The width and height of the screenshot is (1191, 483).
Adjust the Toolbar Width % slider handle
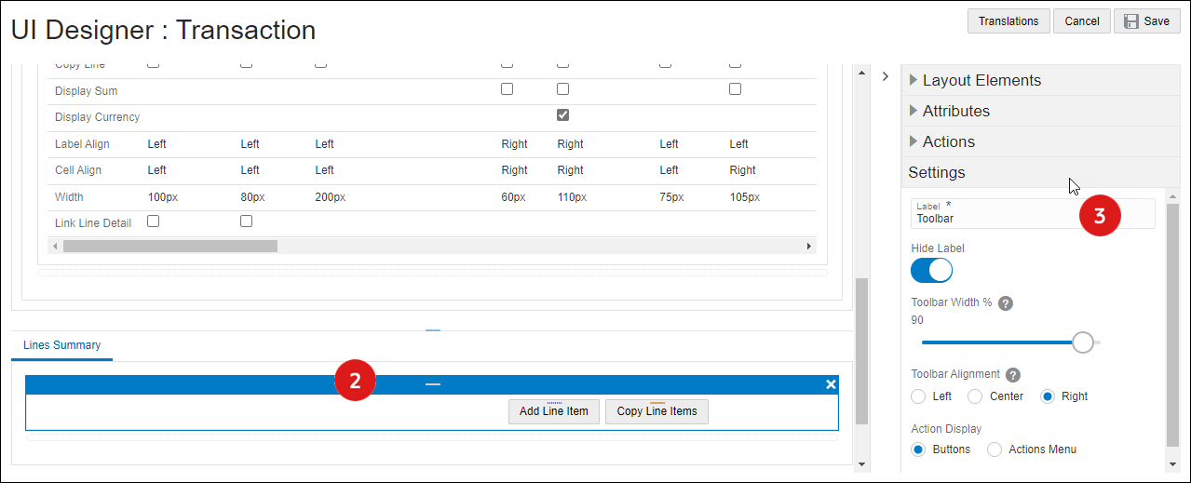[1083, 342]
